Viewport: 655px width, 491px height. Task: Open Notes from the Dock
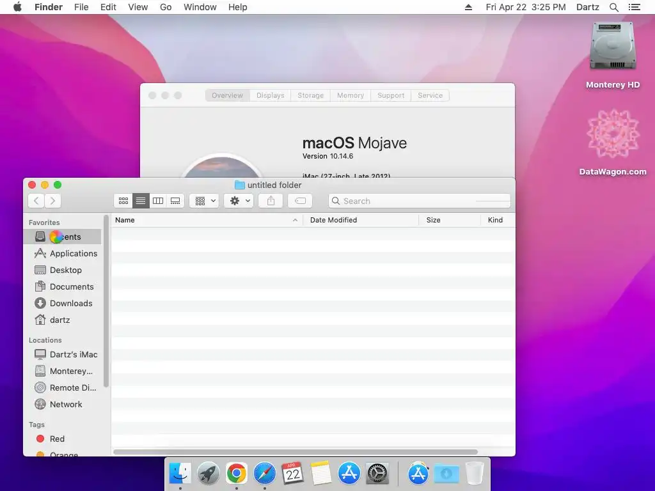(321, 474)
